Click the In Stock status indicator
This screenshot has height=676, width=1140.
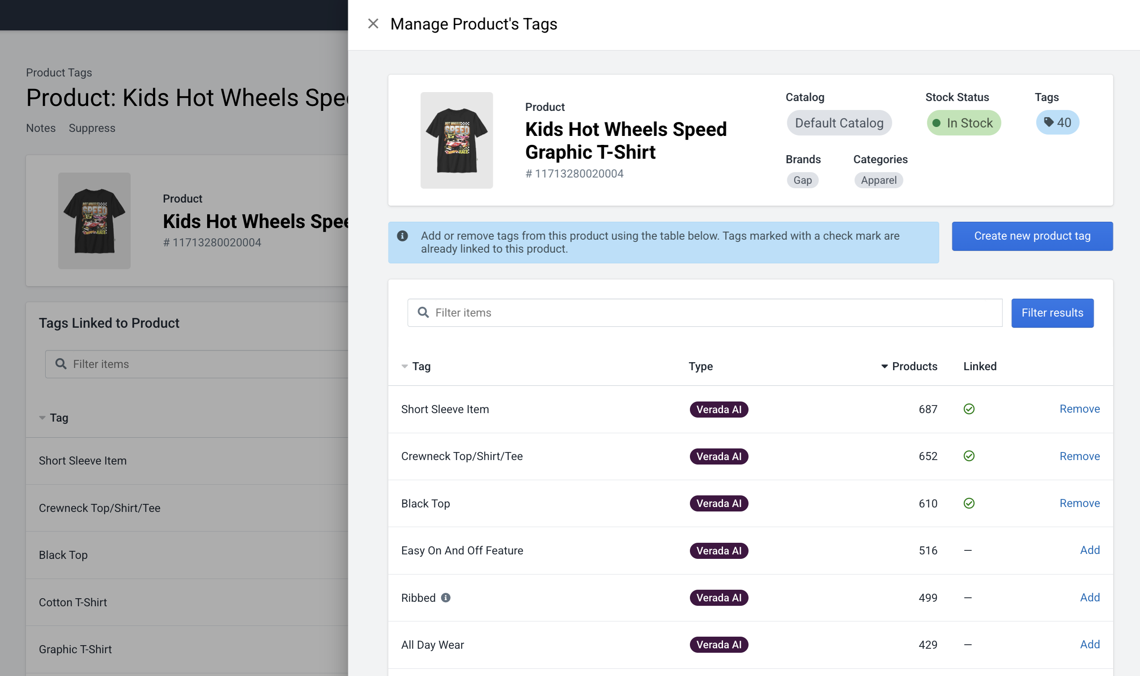tap(964, 123)
